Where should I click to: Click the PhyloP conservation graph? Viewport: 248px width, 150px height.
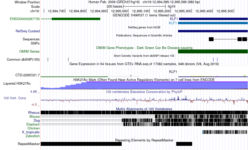(144, 100)
